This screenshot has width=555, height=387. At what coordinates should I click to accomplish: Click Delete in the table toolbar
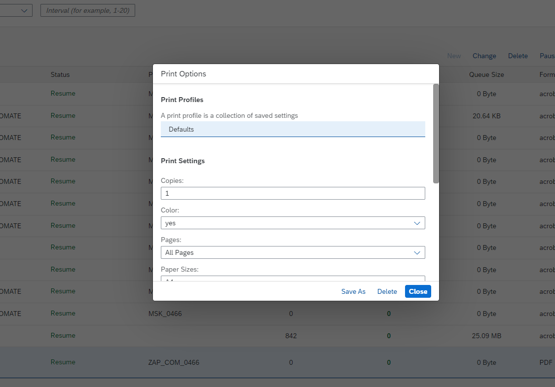point(518,56)
